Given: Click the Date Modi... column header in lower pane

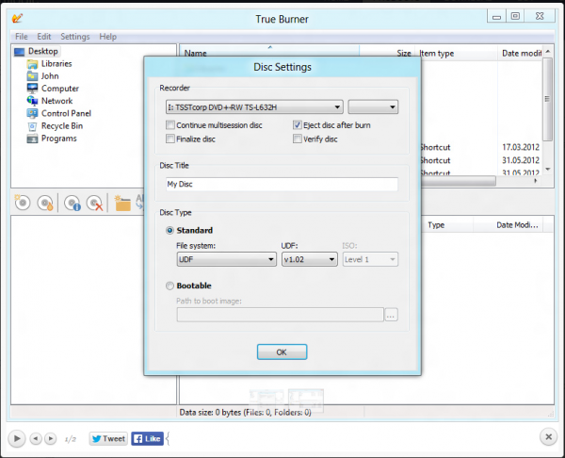Looking at the screenshot, I should coord(508,225).
